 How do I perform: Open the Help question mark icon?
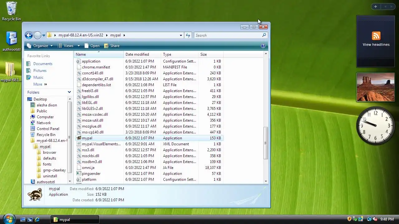pos(263,46)
